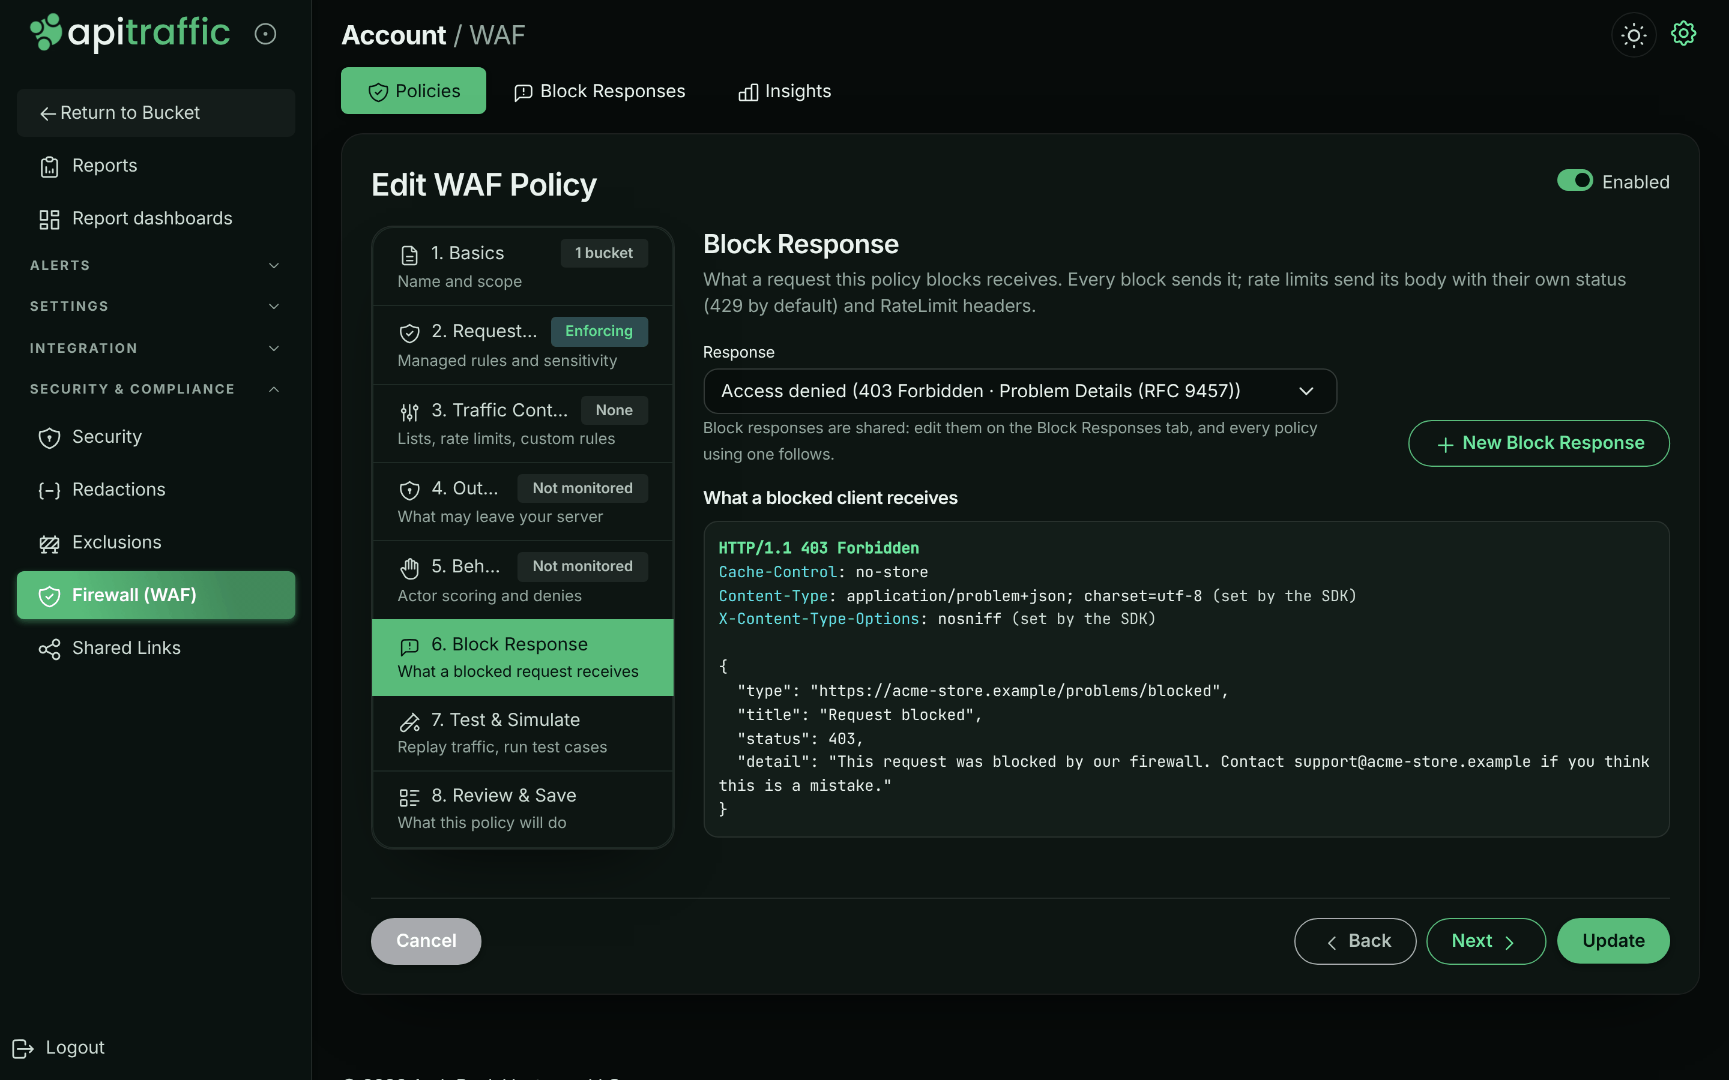Click the Cancel button
Viewport: 1729px width, 1080px height.
426,941
